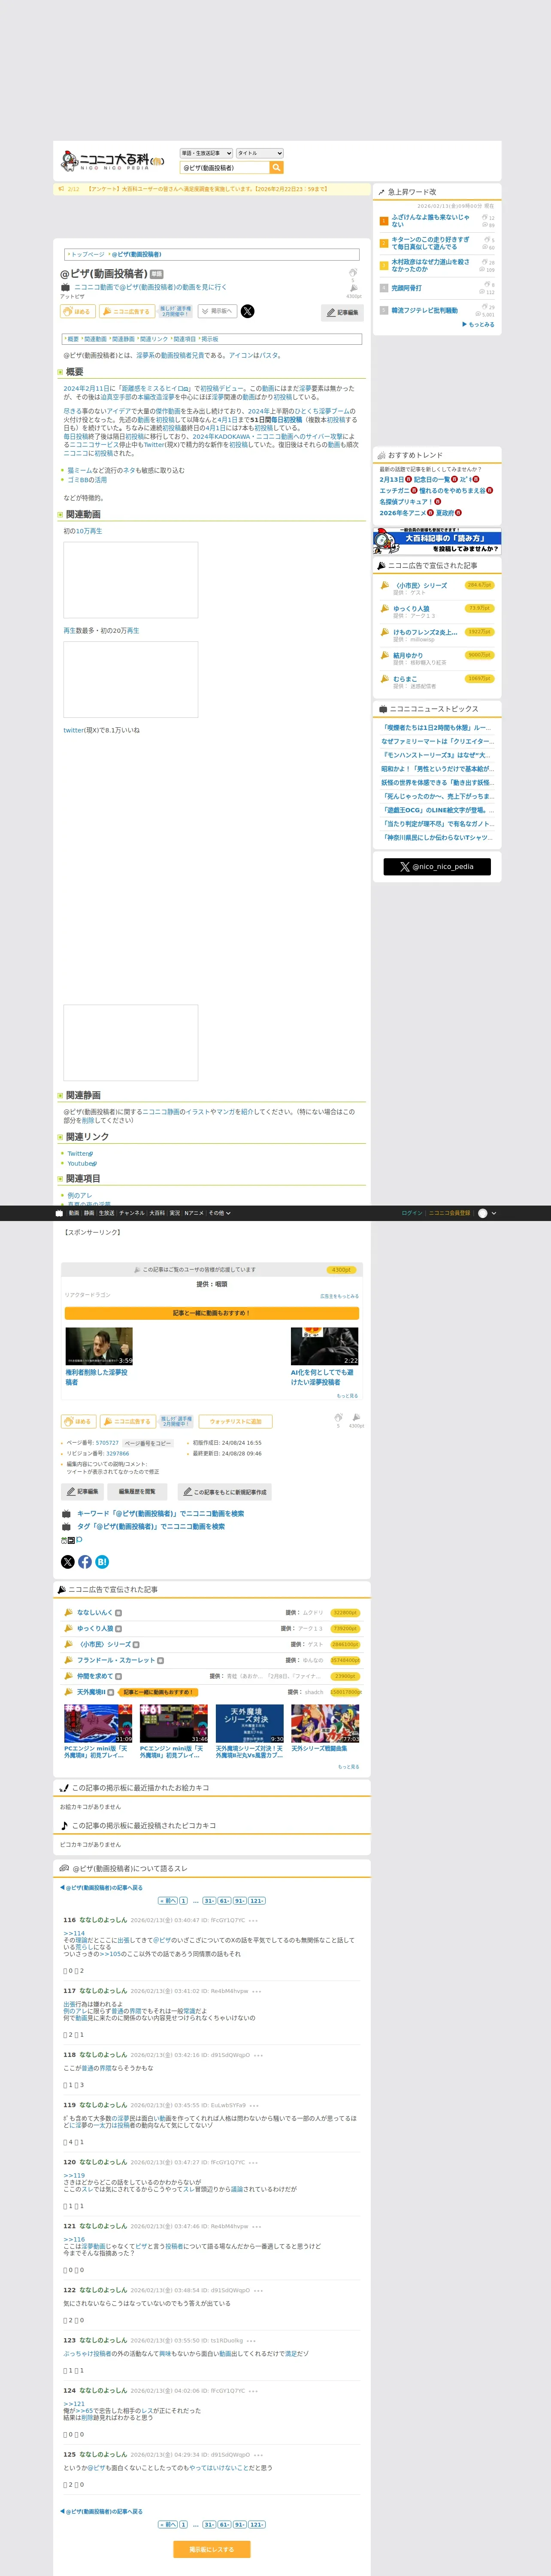The height and width of the screenshot is (2576, 551).
Task: Share the article on Facebook
Action: [x=85, y=1562]
